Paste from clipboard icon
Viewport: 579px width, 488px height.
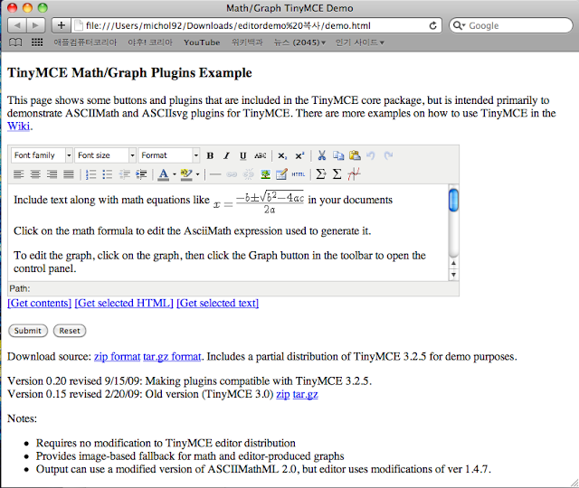click(x=355, y=155)
